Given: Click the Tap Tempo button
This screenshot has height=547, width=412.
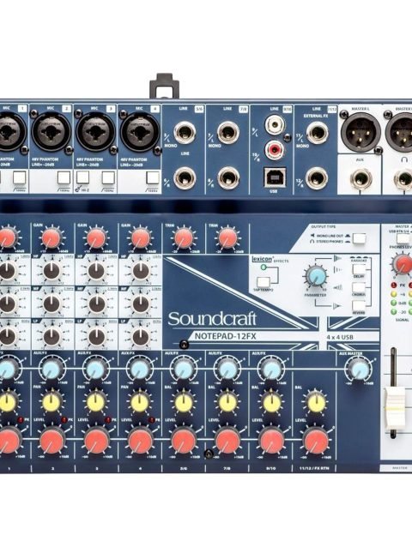Looking at the screenshot, I should click(x=264, y=282).
